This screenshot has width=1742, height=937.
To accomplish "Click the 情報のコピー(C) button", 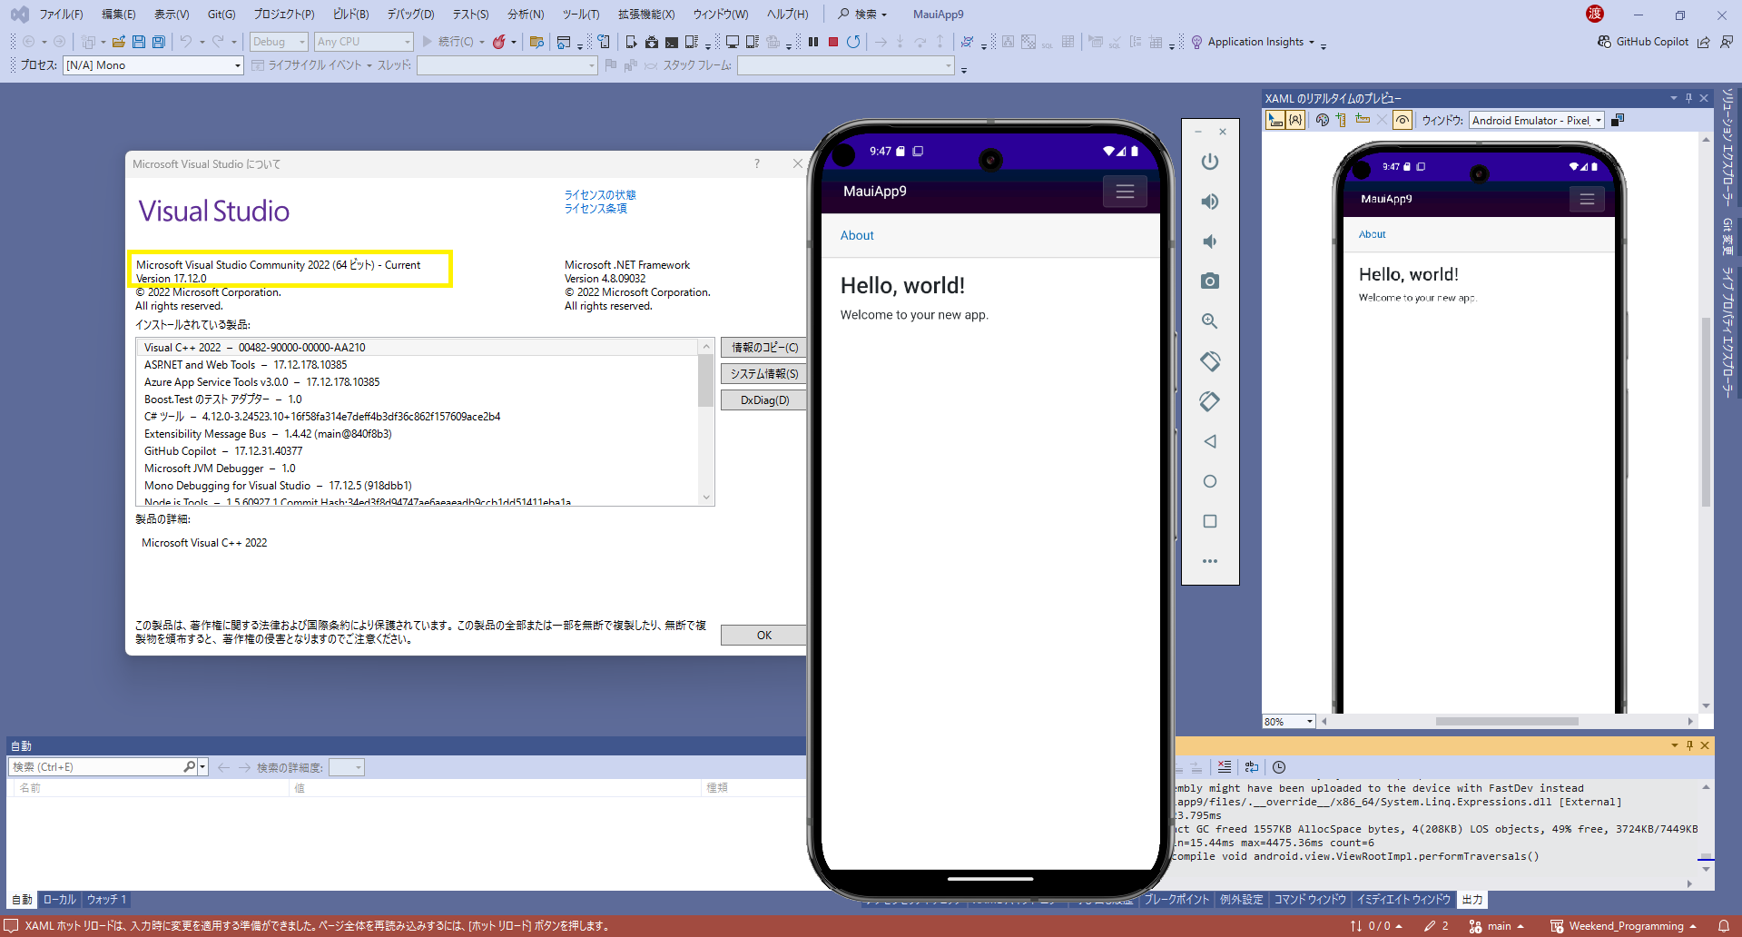I will pos(763,348).
